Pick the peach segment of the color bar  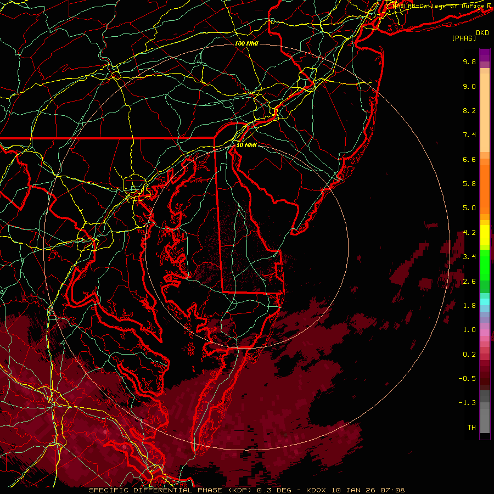tap(485, 114)
